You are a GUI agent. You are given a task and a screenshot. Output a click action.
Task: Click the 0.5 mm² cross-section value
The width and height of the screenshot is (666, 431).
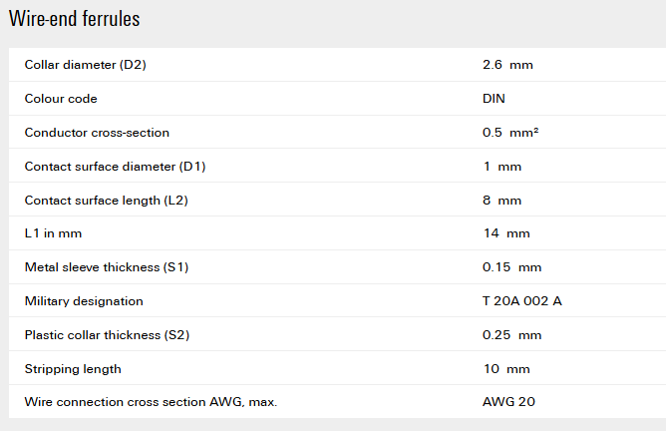coord(510,132)
